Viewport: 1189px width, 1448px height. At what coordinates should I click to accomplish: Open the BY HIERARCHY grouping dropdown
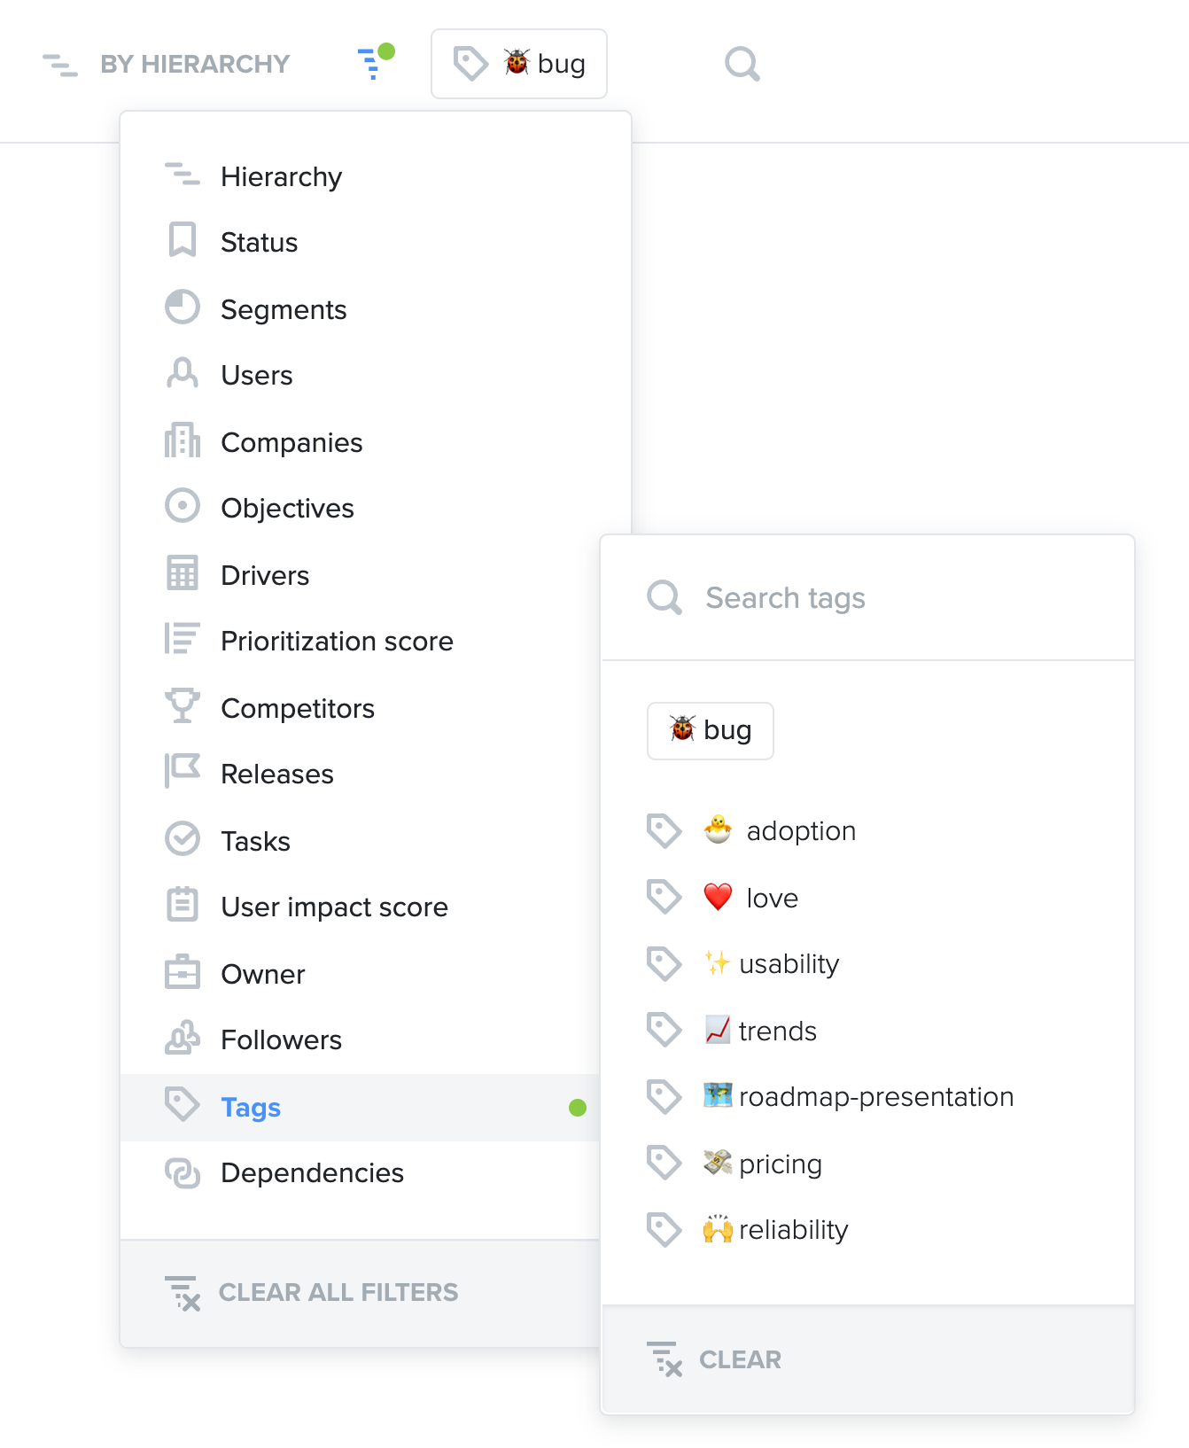(x=167, y=64)
